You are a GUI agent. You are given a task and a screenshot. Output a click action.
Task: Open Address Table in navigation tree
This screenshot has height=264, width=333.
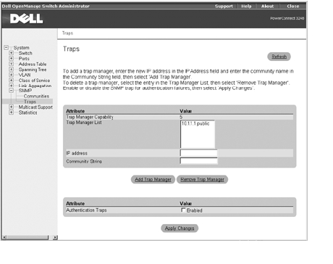point(33,64)
